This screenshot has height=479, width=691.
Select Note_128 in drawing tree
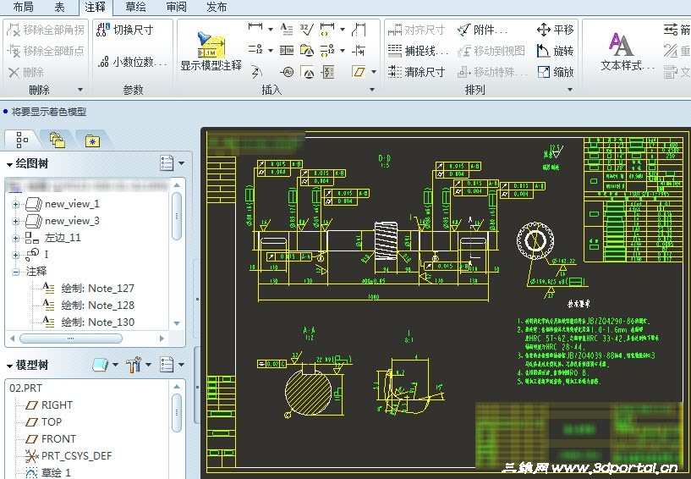[x=88, y=306]
